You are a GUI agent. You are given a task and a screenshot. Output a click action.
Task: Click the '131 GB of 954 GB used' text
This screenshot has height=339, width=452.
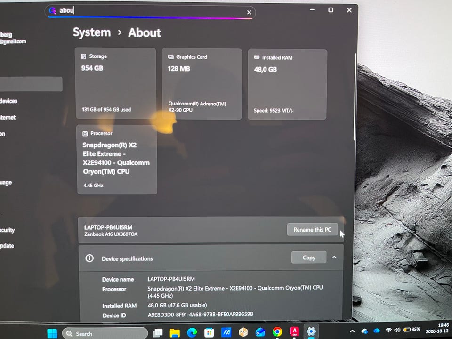click(x=106, y=110)
